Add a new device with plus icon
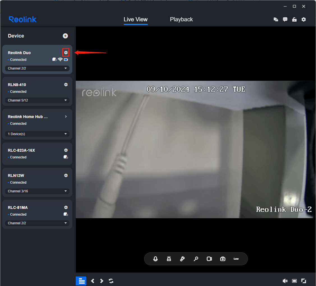Screen dimensions: 316x286 (x=65, y=36)
